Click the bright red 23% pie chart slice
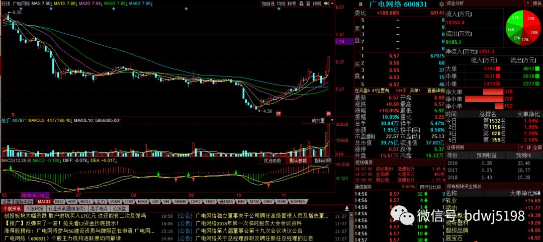The width and height of the screenshot is (543, 242). (x=530, y=20)
